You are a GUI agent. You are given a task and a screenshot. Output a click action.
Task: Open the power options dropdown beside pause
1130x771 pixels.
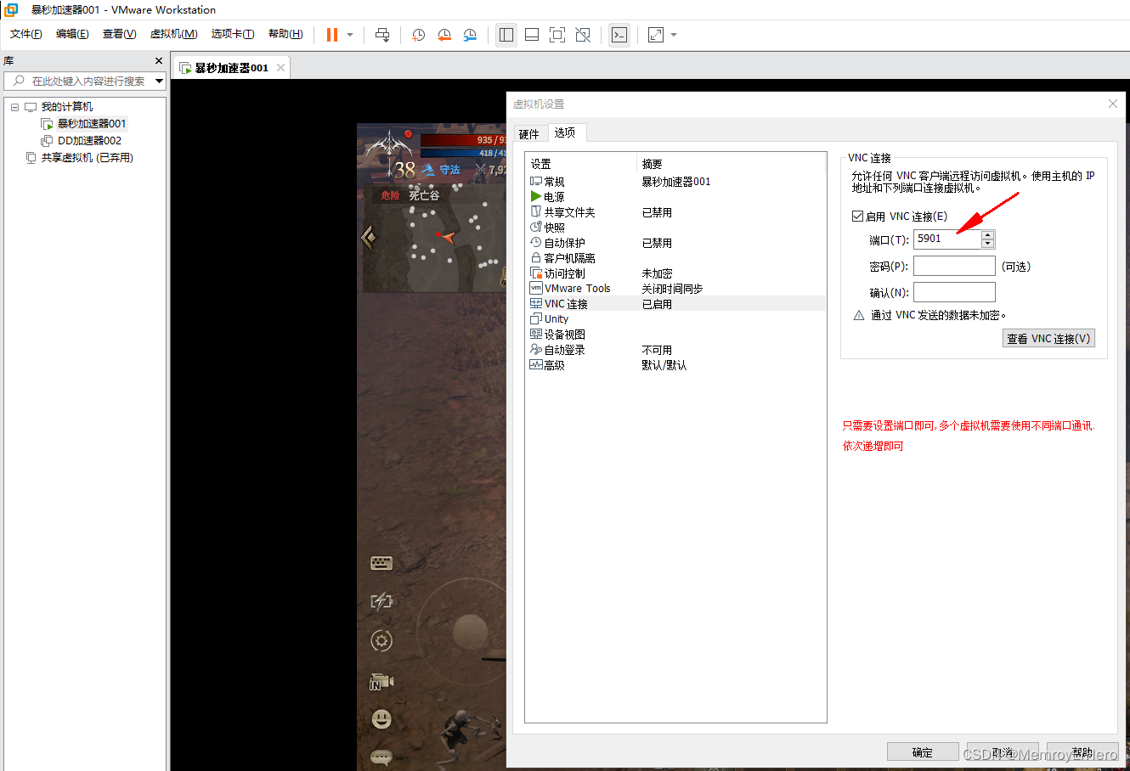[349, 35]
